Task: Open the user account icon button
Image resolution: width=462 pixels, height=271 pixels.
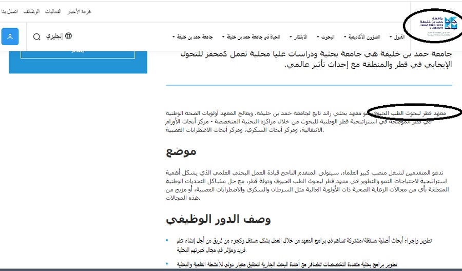Action: click(10, 37)
